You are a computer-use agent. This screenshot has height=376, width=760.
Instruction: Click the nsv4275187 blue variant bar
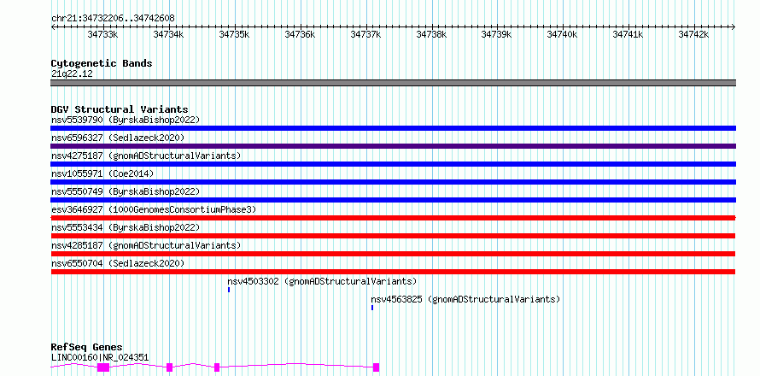(x=393, y=164)
